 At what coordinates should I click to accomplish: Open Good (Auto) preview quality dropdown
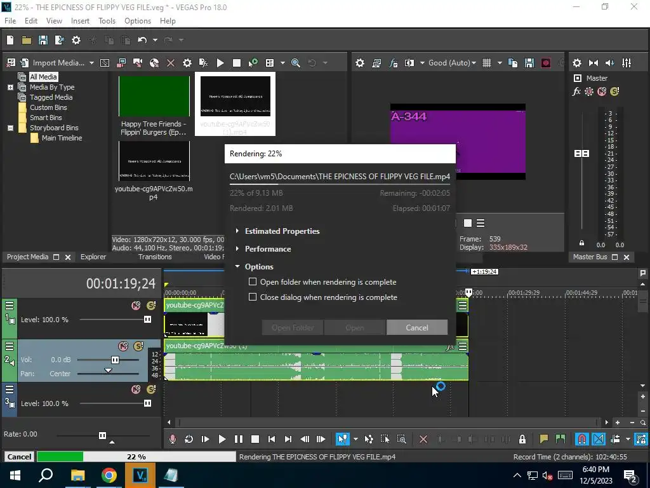pyautogui.click(x=452, y=63)
